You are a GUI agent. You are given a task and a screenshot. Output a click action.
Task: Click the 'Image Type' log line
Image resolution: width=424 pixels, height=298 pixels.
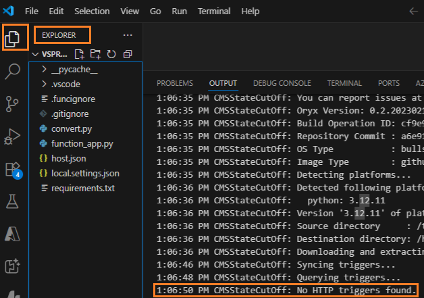[x=290, y=162]
